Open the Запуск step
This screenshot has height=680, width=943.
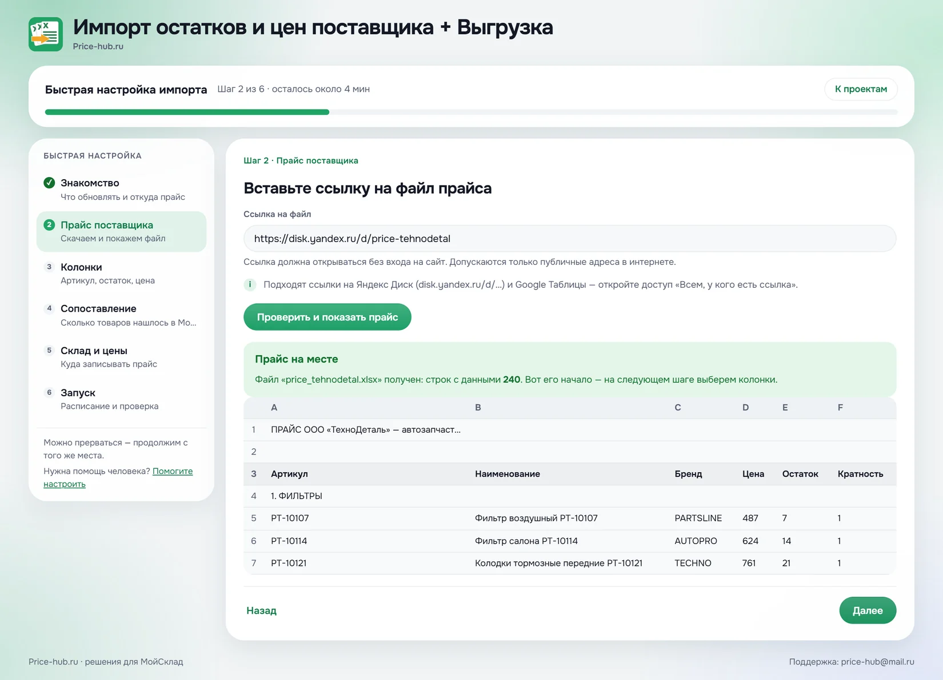pos(121,399)
